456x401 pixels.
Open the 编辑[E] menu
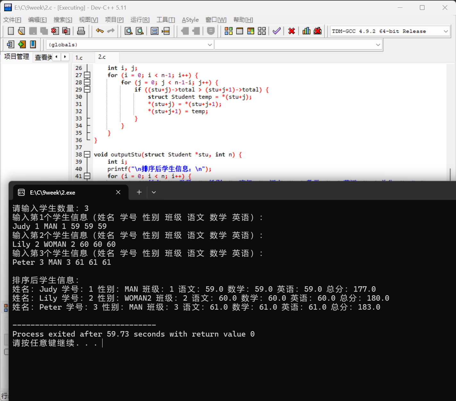(x=37, y=20)
